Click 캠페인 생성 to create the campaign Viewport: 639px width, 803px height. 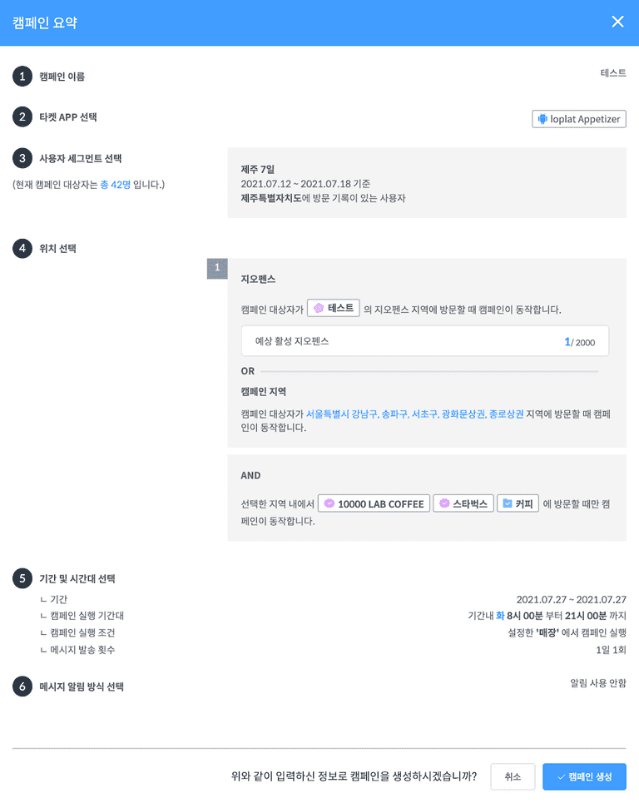584,776
